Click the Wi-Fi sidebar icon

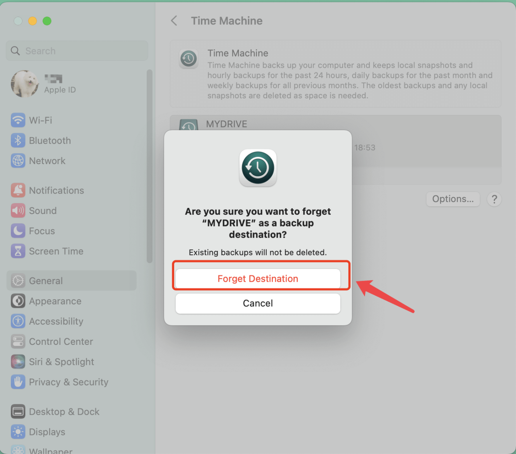(18, 120)
